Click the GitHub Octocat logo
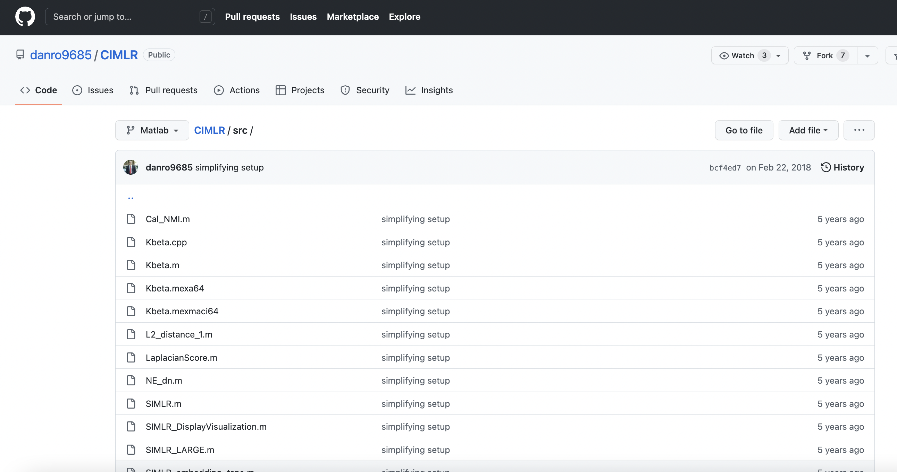This screenshot has height=472, width=897. [25, 16]
